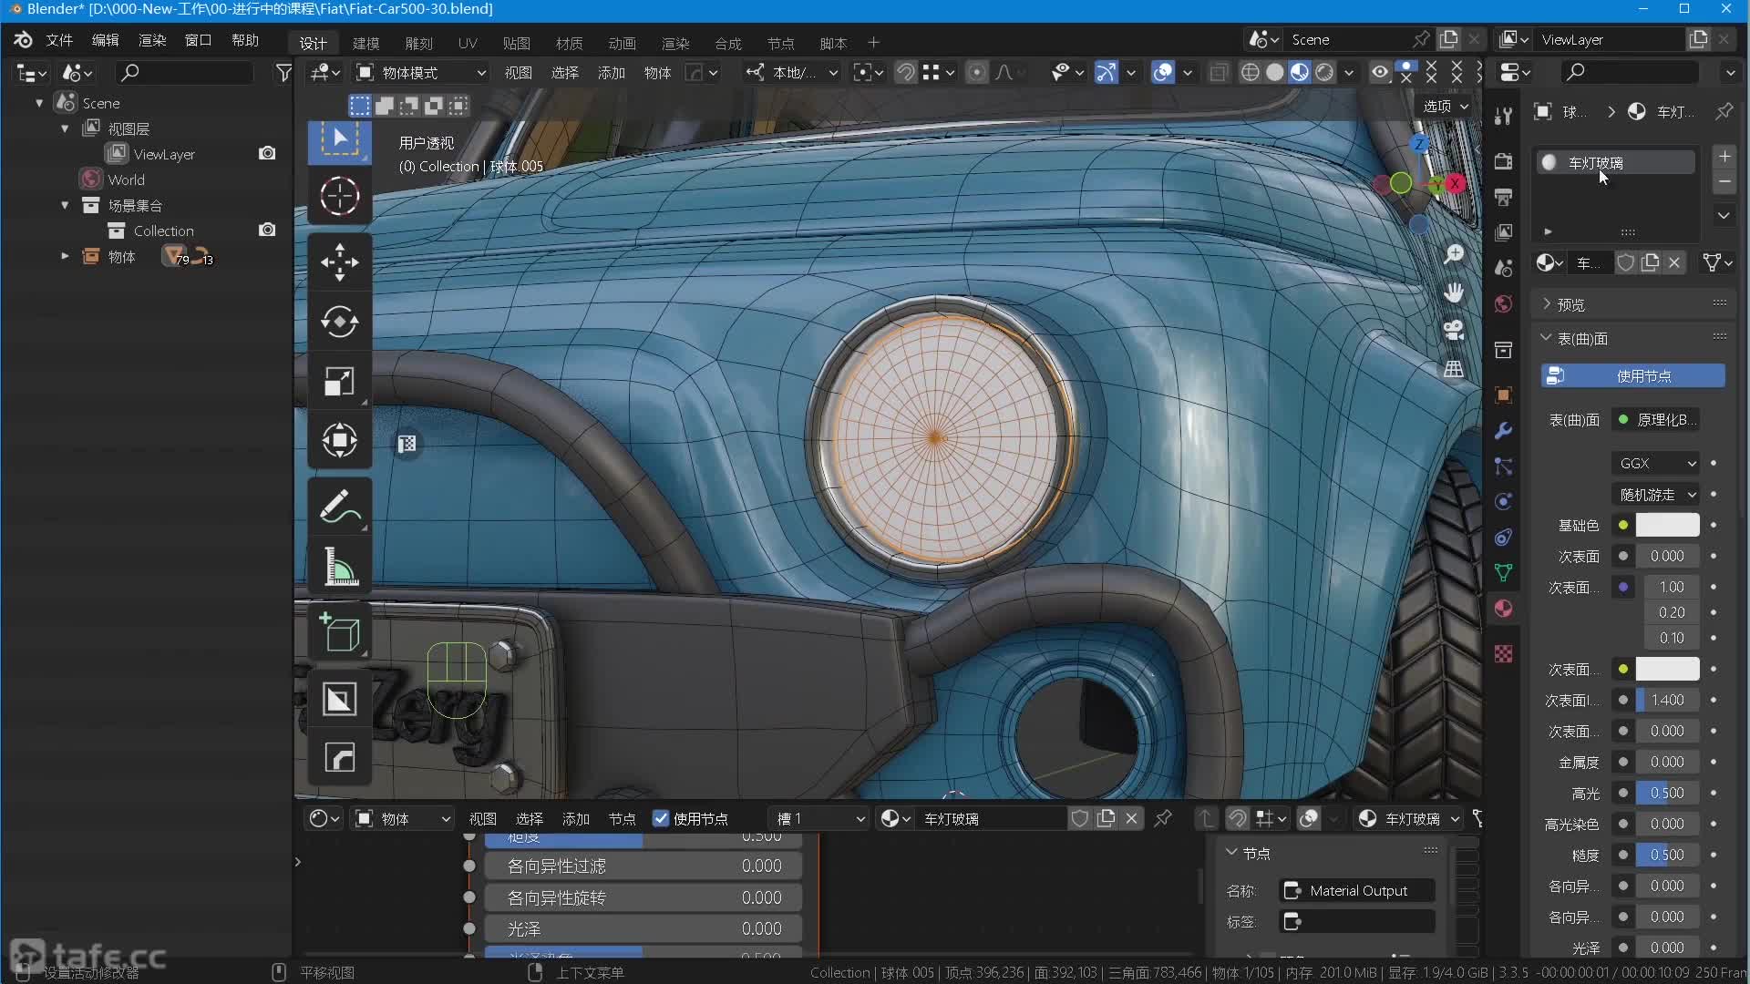Toggle camera view icon in viewport
The width and height of the screenshot is (1750, 984).
1454,330
